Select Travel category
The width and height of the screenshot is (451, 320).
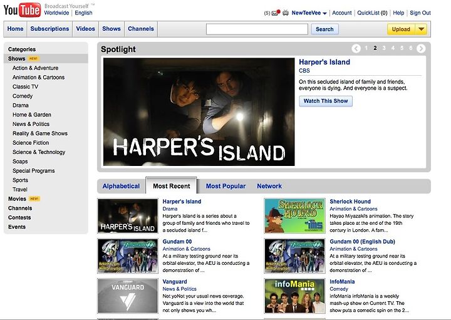(20, 190)
